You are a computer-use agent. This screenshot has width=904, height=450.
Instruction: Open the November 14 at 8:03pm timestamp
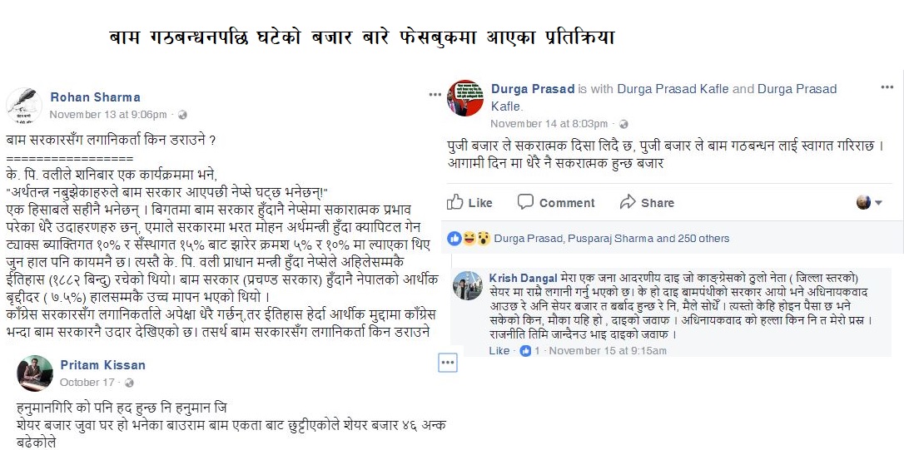point(549,124)
